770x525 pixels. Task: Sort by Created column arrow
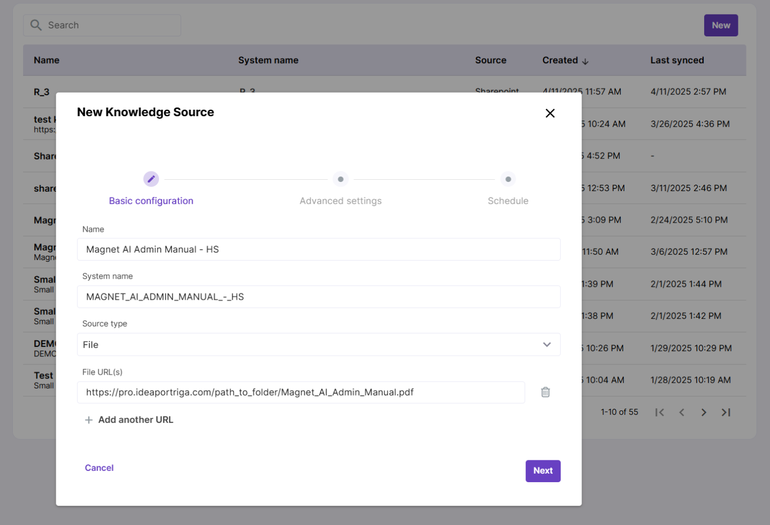pos(585,61)
